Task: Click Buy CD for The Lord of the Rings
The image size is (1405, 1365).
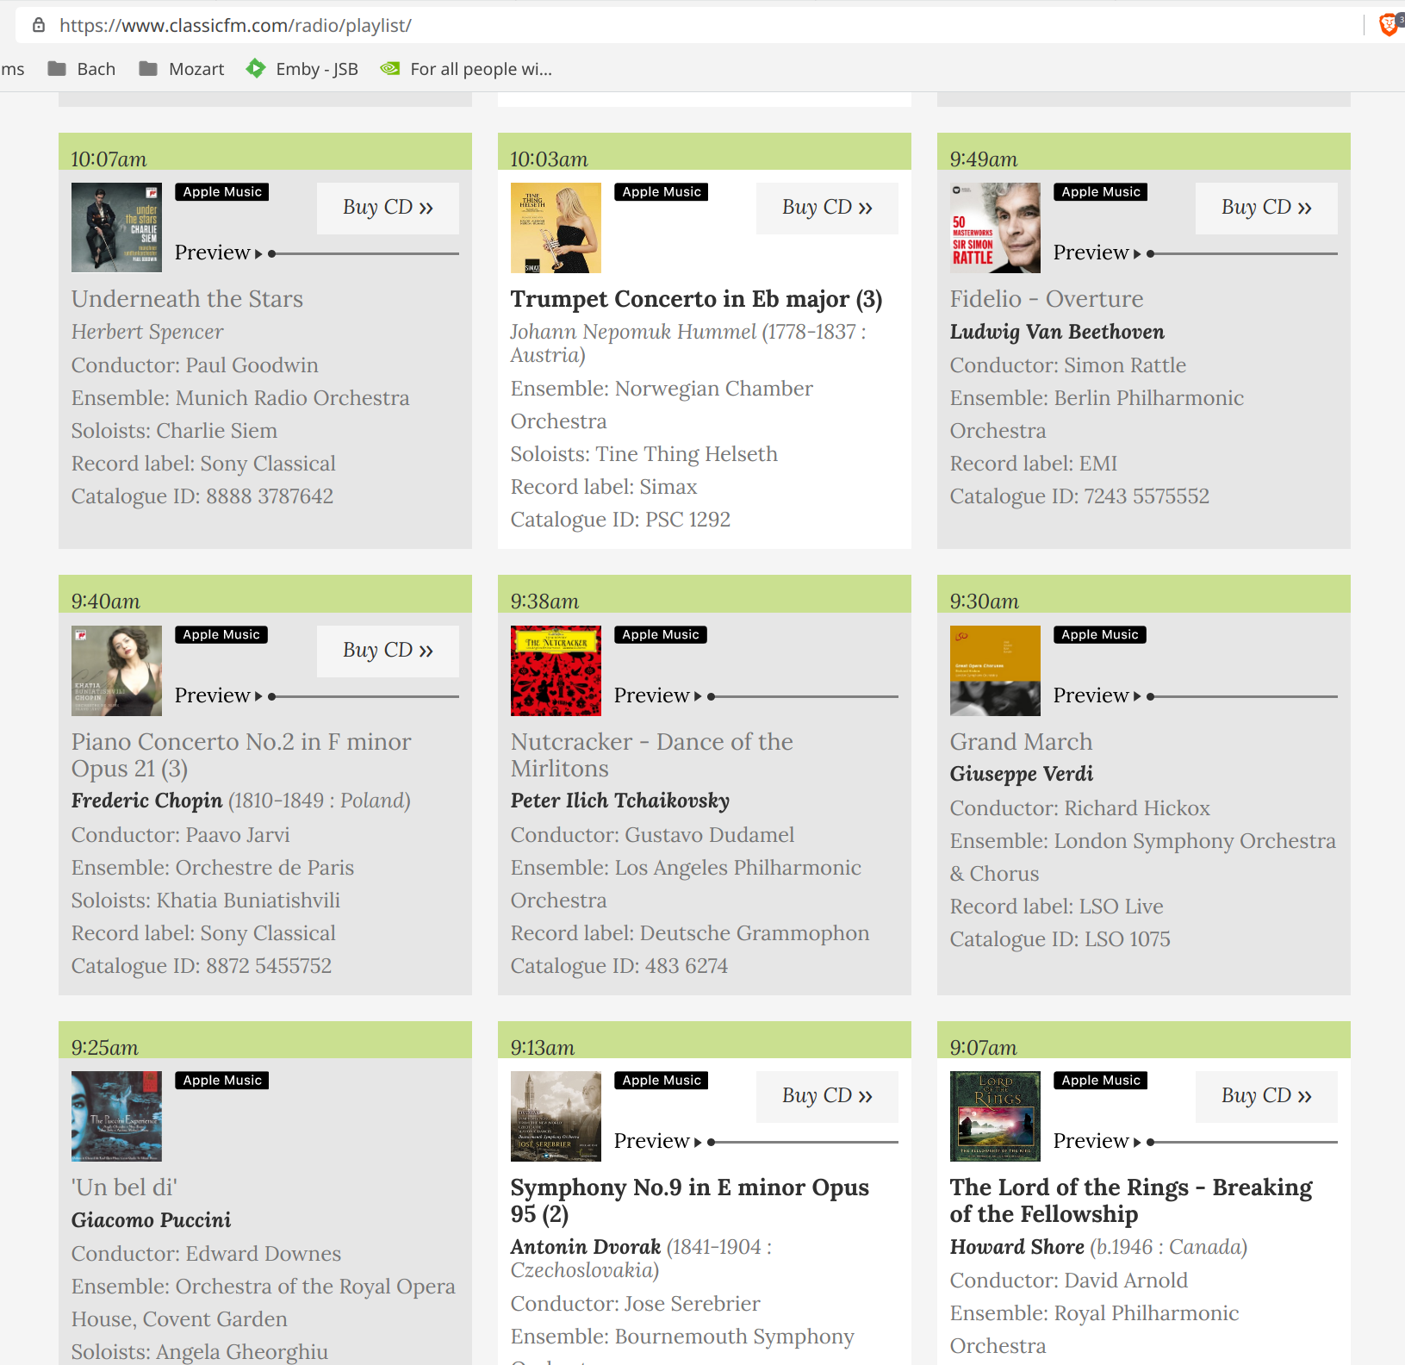Action: [1266, 1096]
